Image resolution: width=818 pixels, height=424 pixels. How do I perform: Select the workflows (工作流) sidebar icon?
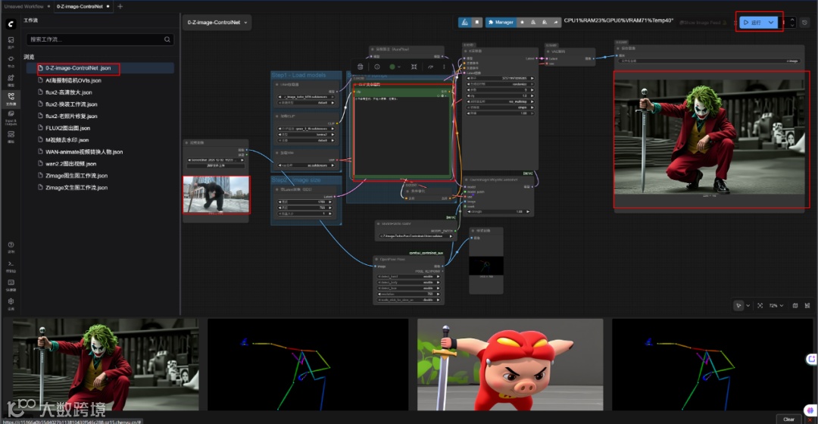pyautogui.click(x=11, y=98)
